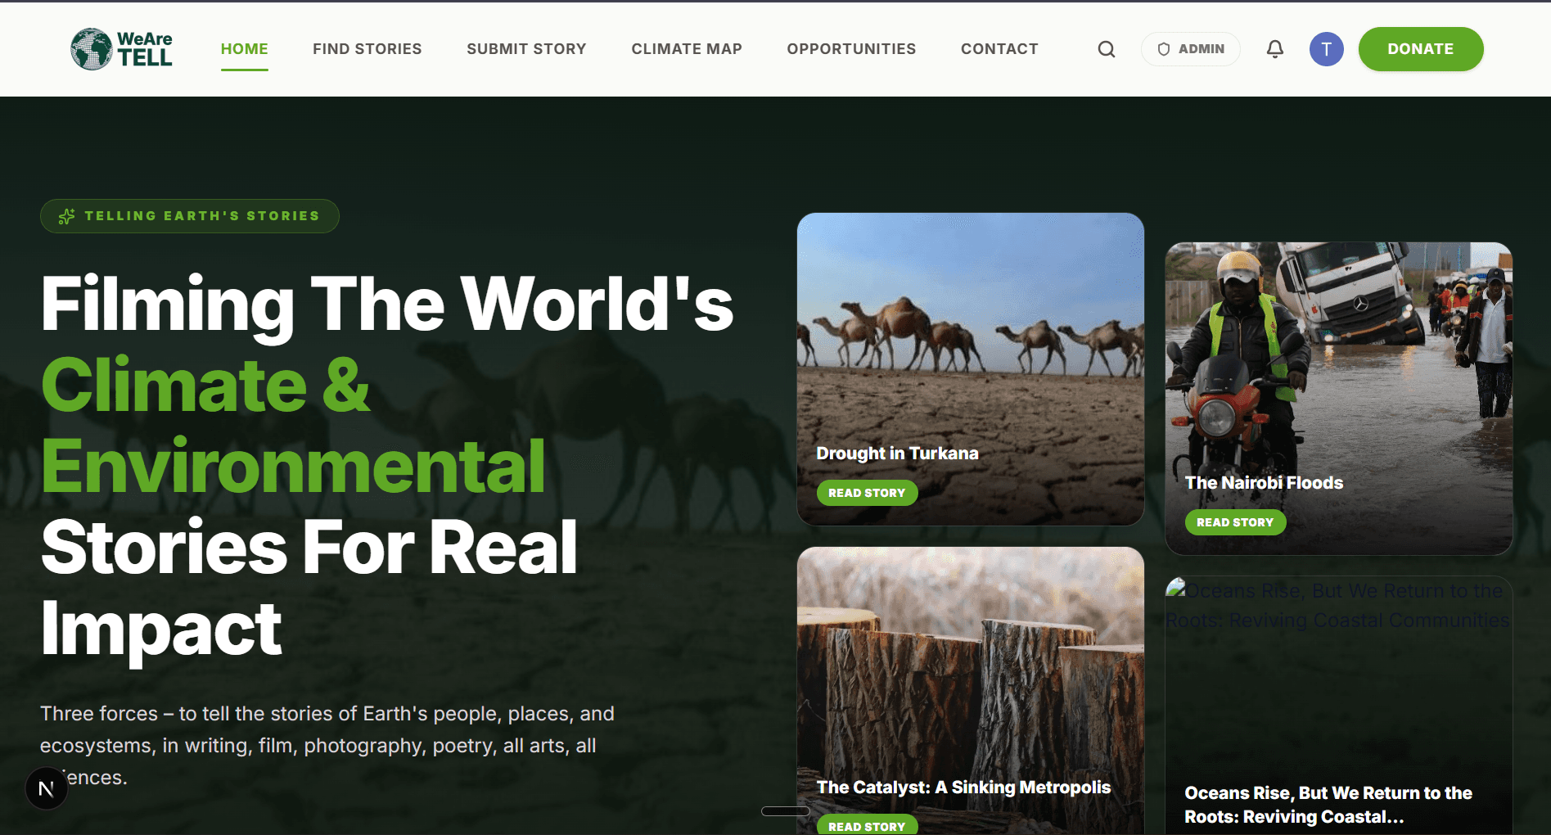Open the Contact page
1551x835 pixels.
point(999,49)
